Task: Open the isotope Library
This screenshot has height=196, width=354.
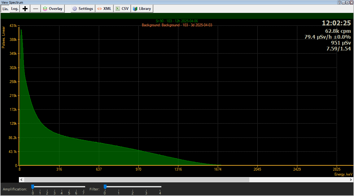Action: click(142, 9)
